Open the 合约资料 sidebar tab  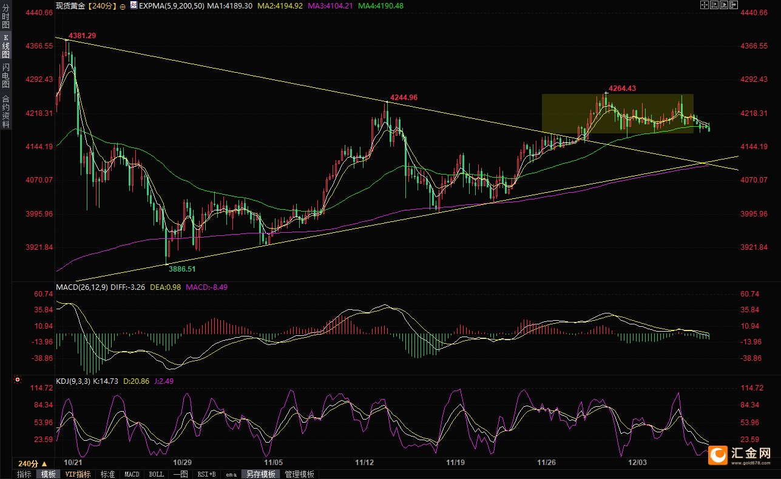(x=5, y=110)
